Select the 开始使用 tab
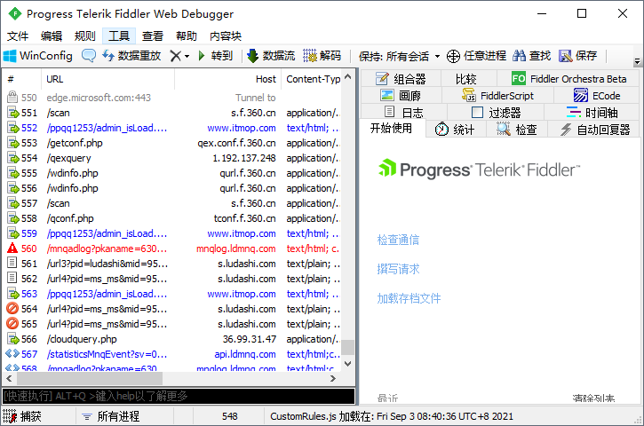 [391, 129]
